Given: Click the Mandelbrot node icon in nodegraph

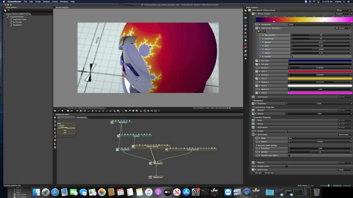Looking at the screenshot, I should coord(112,122).
